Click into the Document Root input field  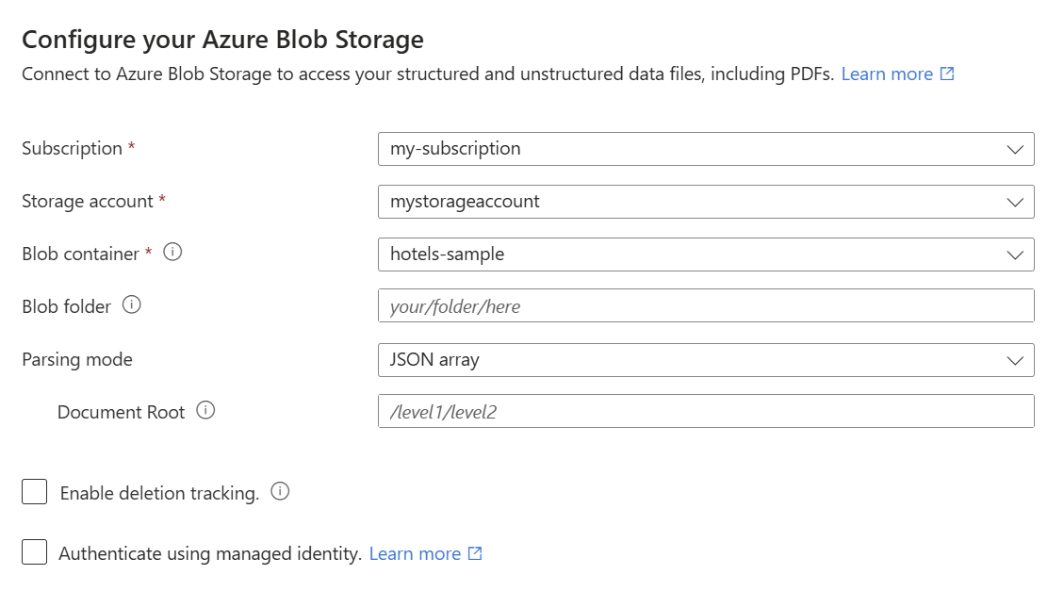click(x=705, y=412)
